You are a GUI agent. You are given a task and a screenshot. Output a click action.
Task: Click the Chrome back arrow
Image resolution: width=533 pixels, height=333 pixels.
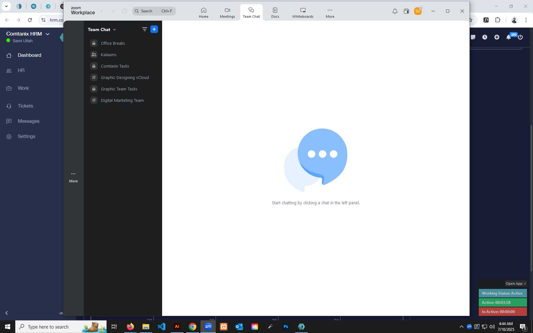7,20
